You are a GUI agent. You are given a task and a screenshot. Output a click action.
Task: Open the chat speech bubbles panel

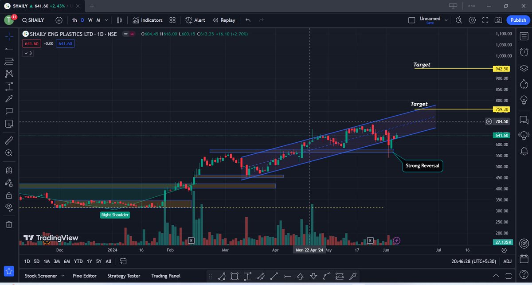pyautogui.click(x=523, y=120)
